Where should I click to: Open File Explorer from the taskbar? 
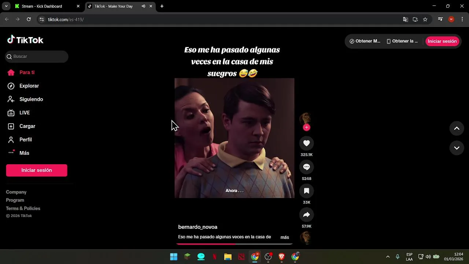click(x=228, y=257)
